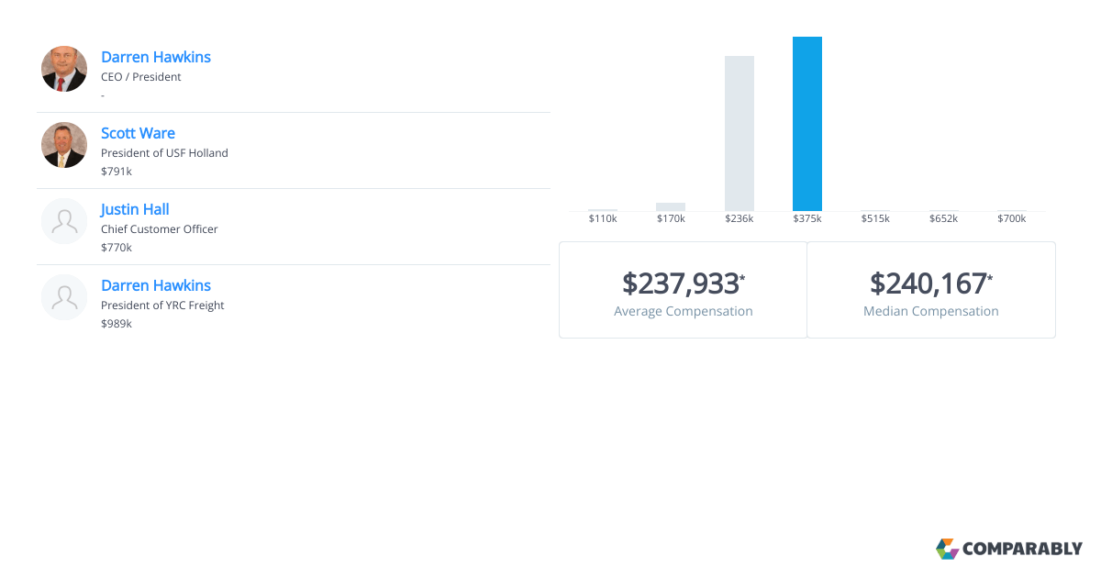Click the $110k axis label
Screen dimensions: 1101x578
tap(603, 218)
